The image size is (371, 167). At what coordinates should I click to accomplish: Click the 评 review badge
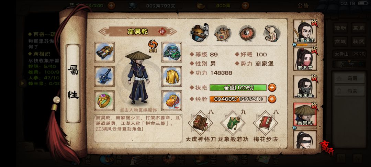tap(162, 32)
